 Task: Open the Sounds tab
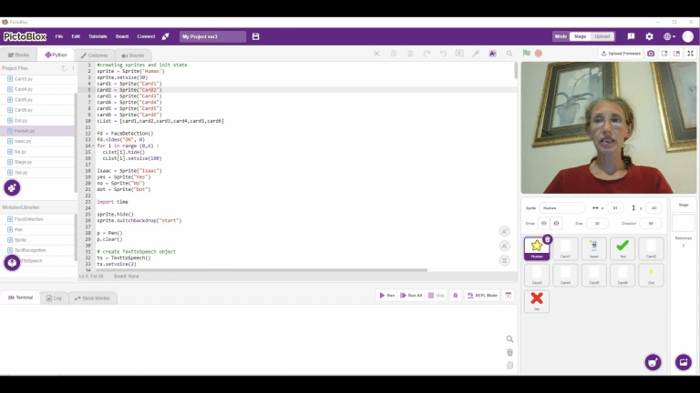(x=132, y=55)
